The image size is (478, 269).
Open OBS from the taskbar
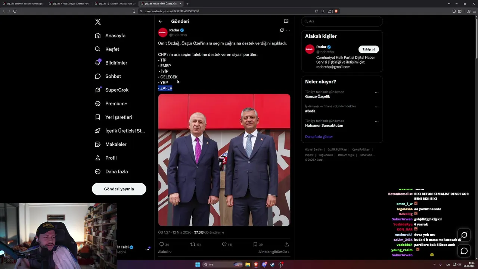pyautogui.click(x=280, y=265)
